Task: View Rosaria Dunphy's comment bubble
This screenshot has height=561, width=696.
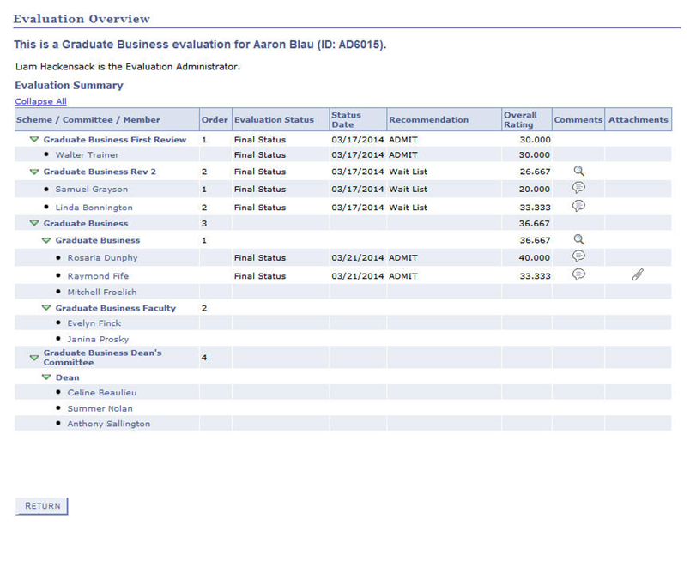Action: point(579,256)
